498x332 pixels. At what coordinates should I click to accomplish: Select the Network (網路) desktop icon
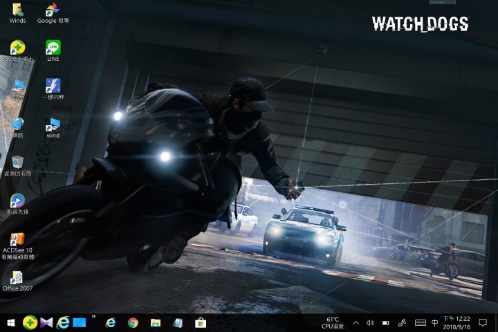pos(18,127)
